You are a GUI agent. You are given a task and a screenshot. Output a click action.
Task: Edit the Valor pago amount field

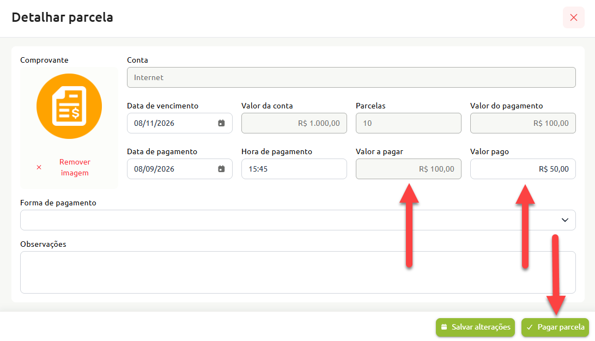523,169
